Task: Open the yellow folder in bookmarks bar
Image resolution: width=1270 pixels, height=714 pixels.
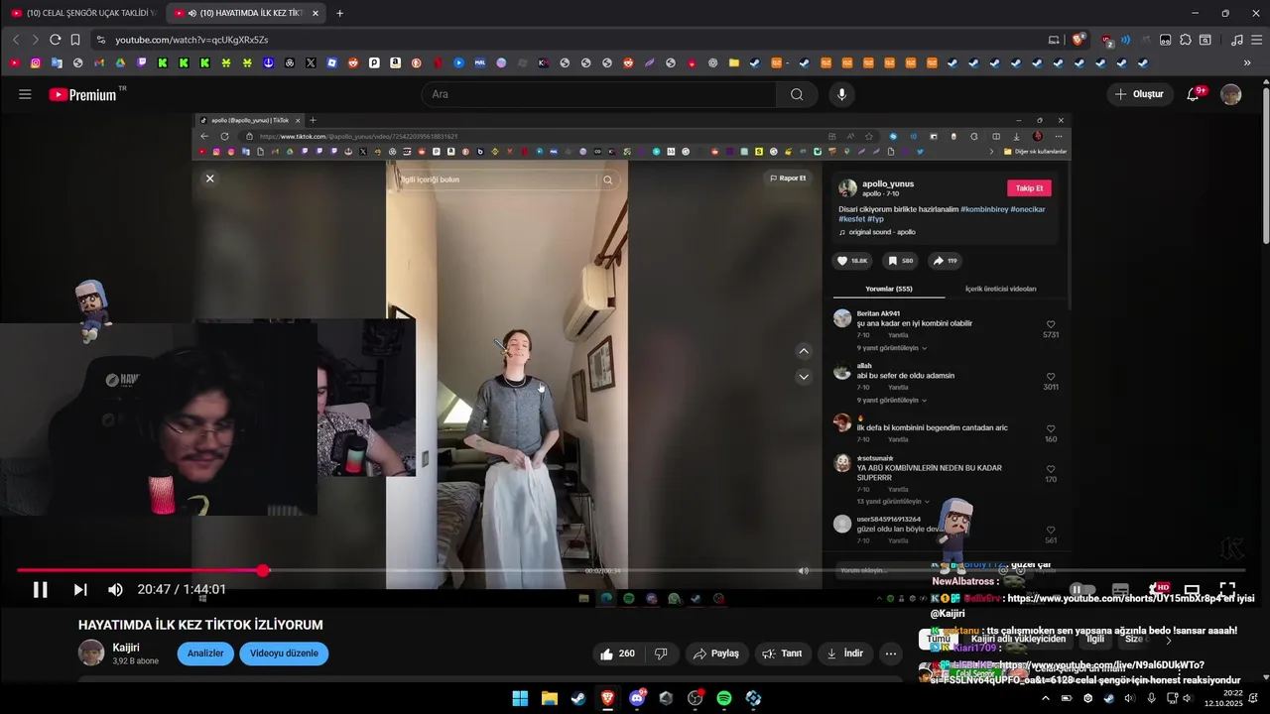Action: tap(734, 62)
